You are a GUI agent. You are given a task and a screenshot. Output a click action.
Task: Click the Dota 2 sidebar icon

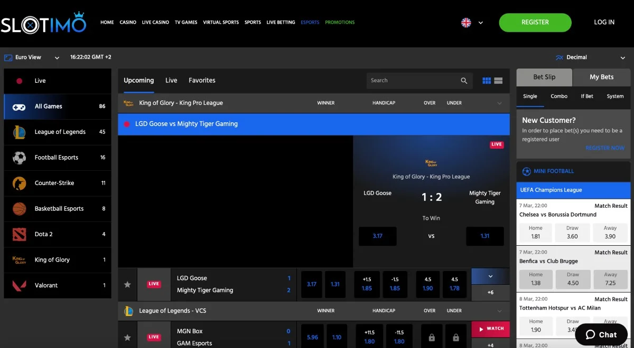[20, 234]
